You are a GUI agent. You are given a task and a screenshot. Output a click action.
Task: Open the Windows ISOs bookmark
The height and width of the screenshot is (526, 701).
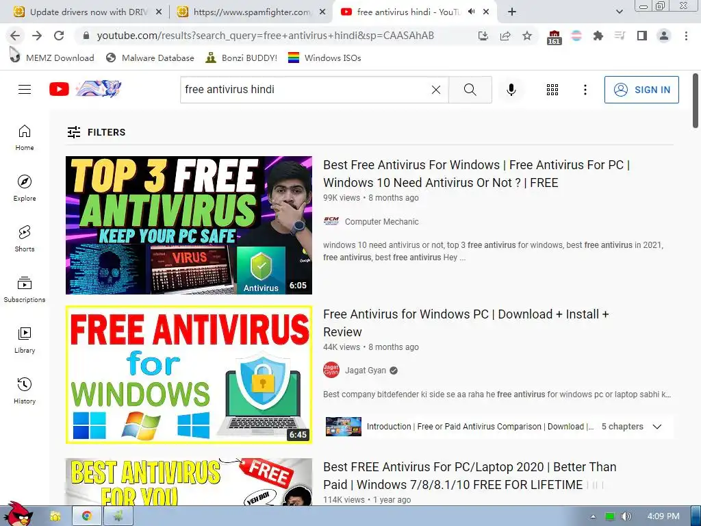pos(324,58)
